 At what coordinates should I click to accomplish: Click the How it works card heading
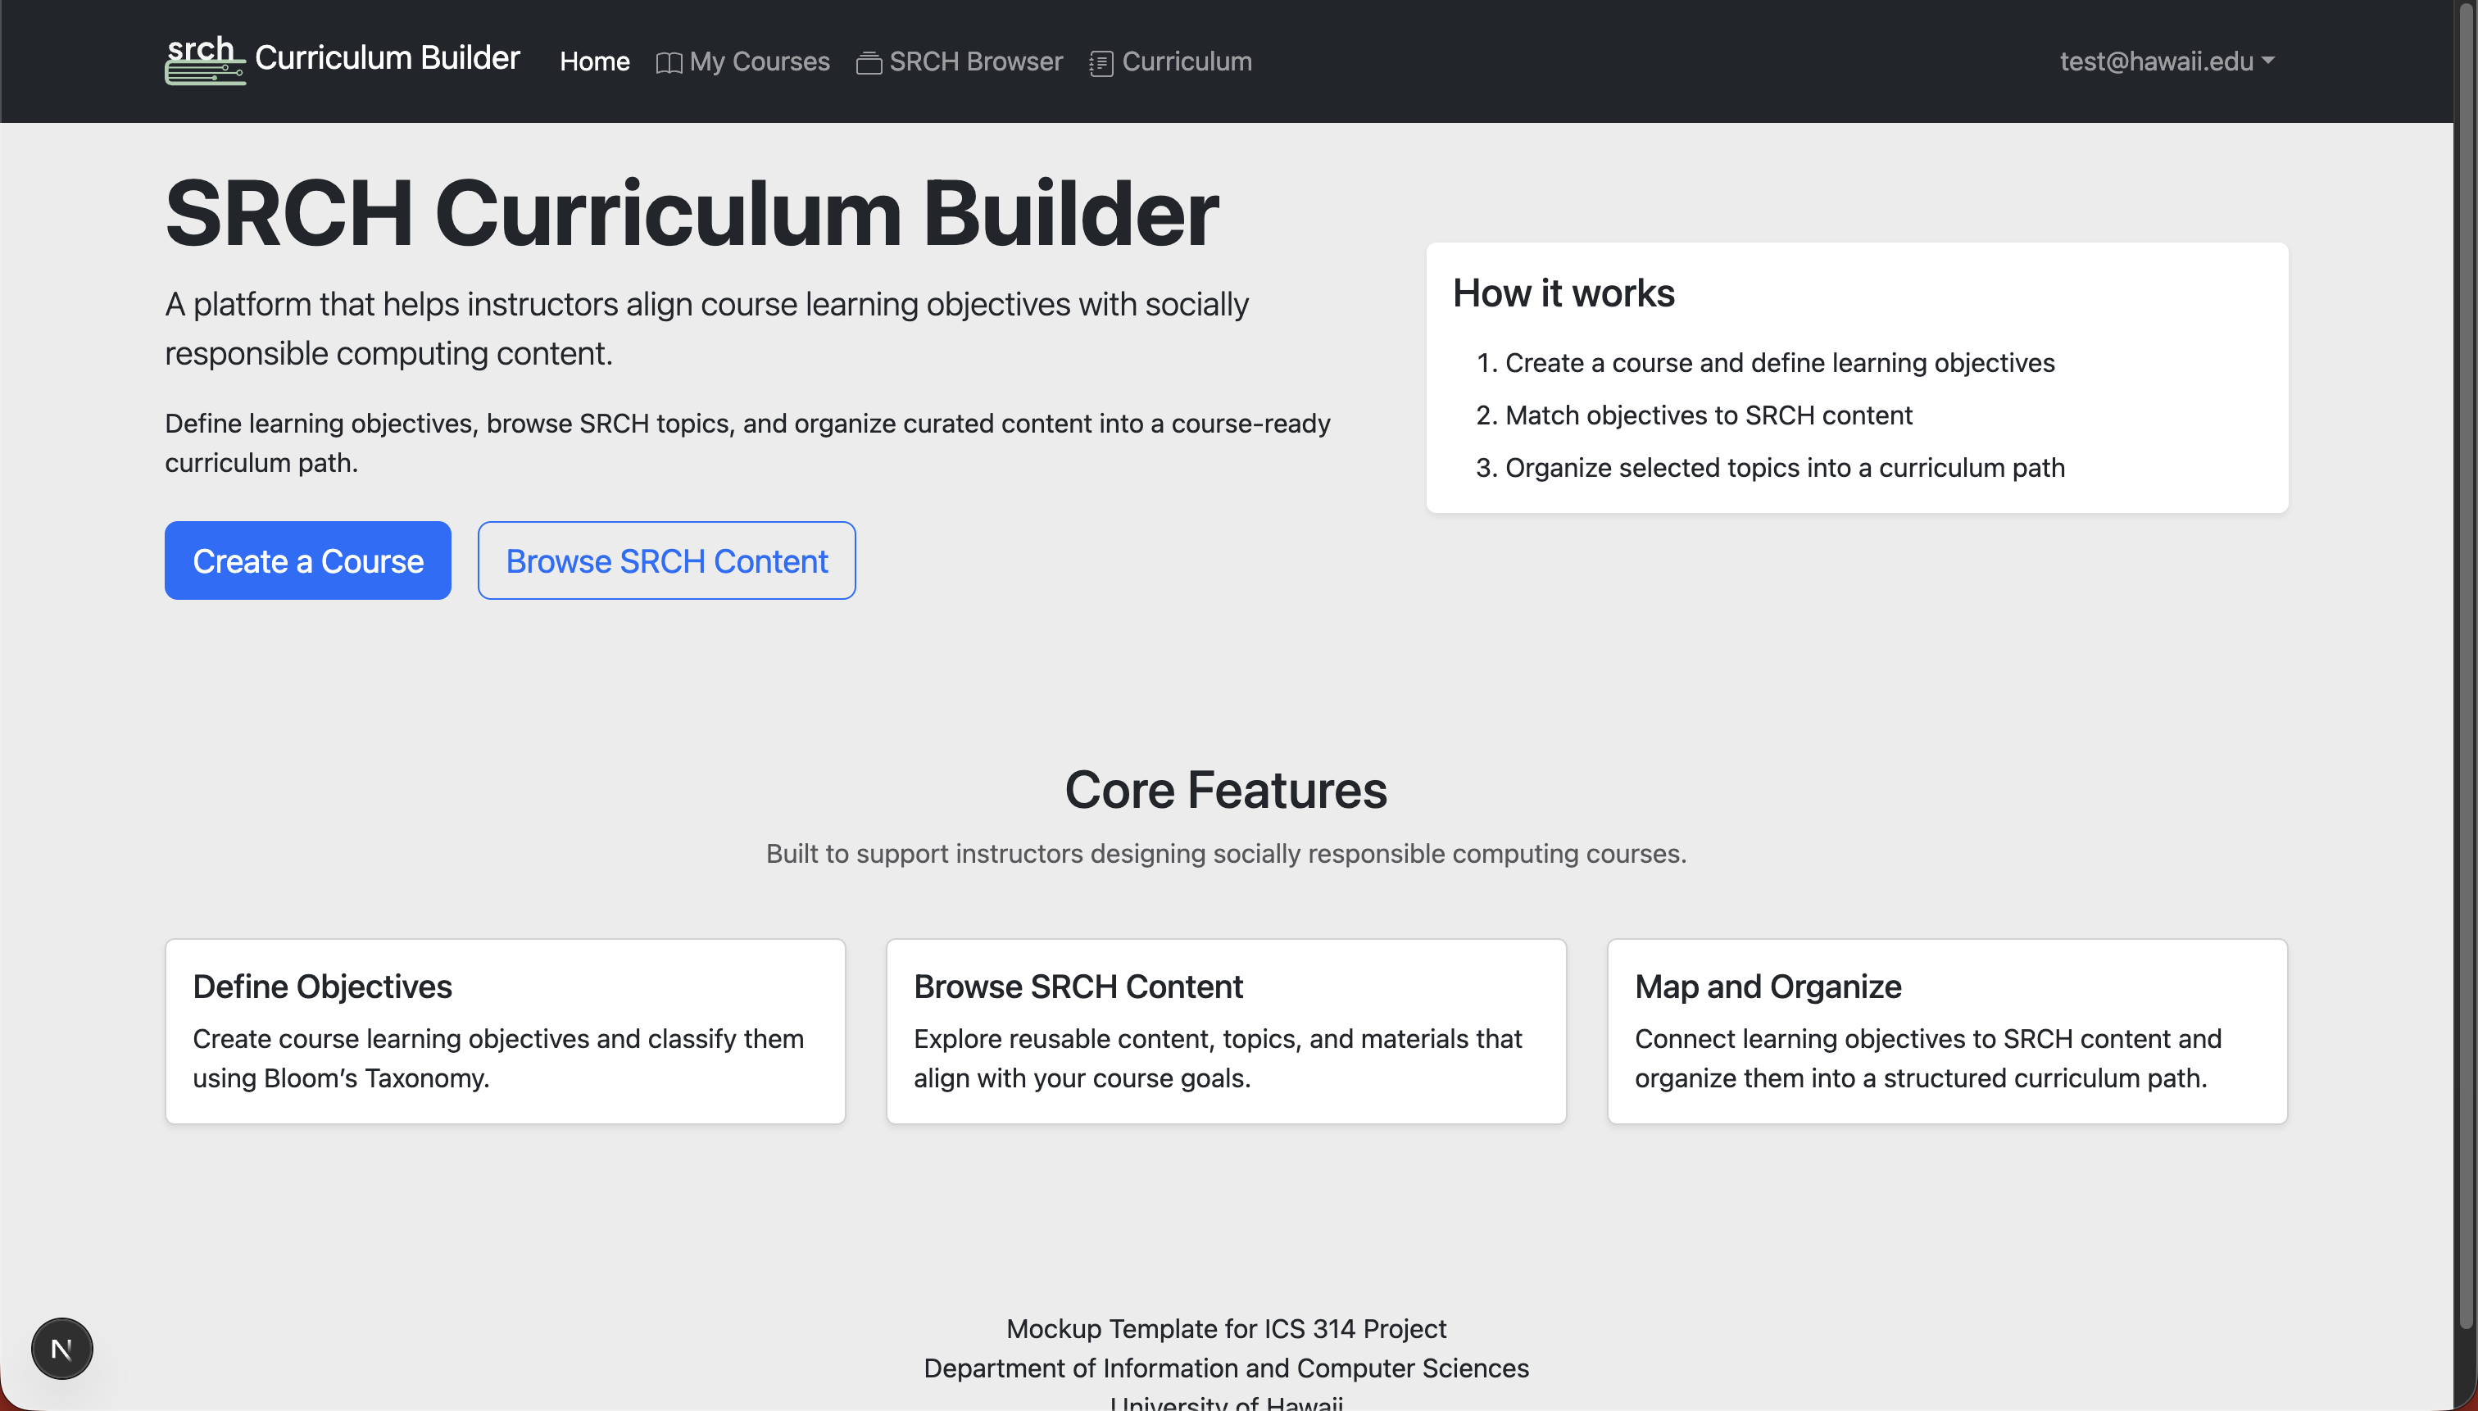[x=1563, y=293]
